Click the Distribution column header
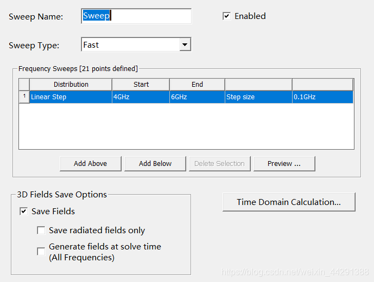The width and height of the screenshot is (374, 282). [x=71, y=85]
